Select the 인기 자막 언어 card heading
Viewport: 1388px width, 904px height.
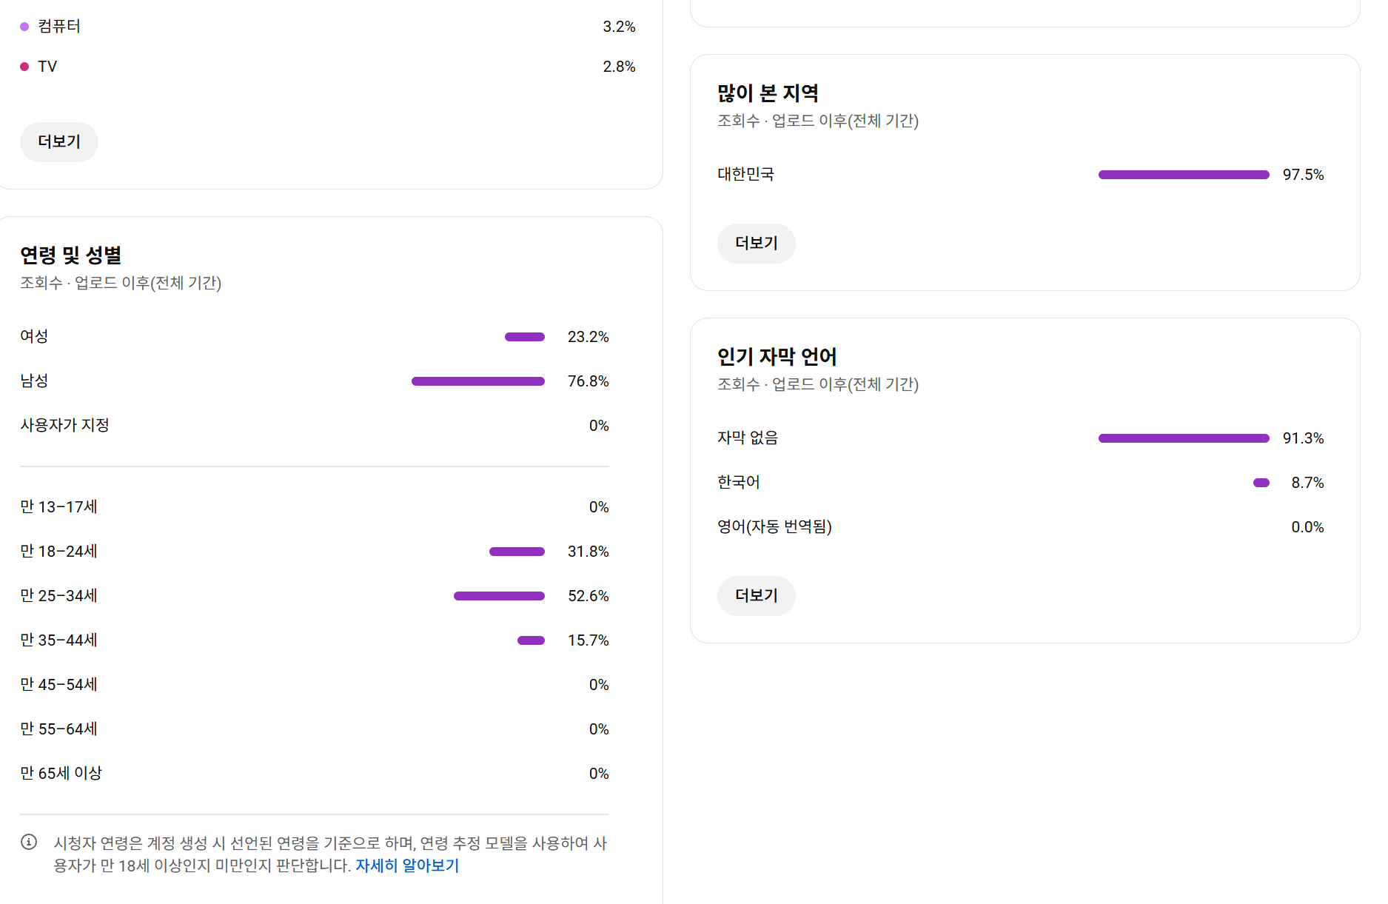click(777, 357)
